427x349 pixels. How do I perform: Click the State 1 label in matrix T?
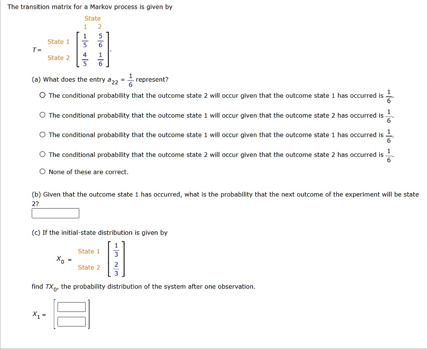tap(58, 41)
